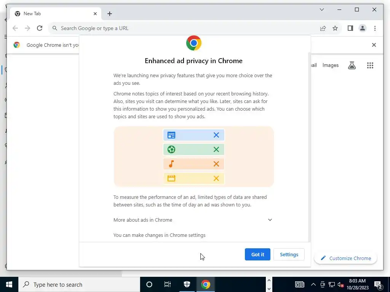This screenshot has height=292, width=390.
Task: Open the Chrome three-dot menu
Action: click(375, 28)
